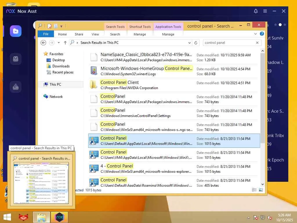Click the Favorites heading

click(x=56, y=54)
